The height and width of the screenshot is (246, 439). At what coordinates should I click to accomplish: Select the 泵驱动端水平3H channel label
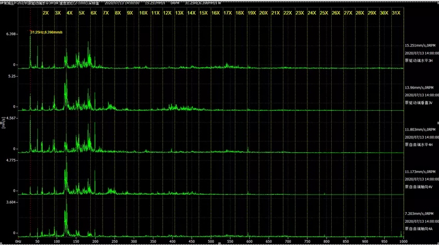tap(420, 60)
